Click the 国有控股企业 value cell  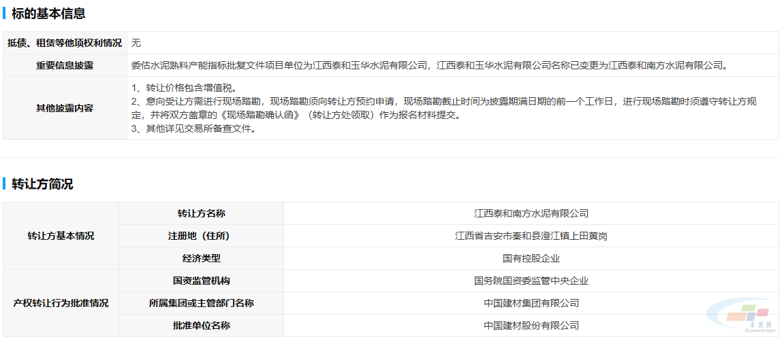tap(531, 258)
